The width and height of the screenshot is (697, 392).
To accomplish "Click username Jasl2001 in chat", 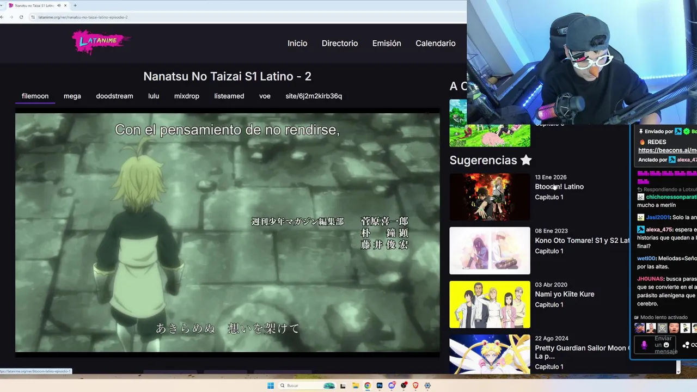I will 658,217.
